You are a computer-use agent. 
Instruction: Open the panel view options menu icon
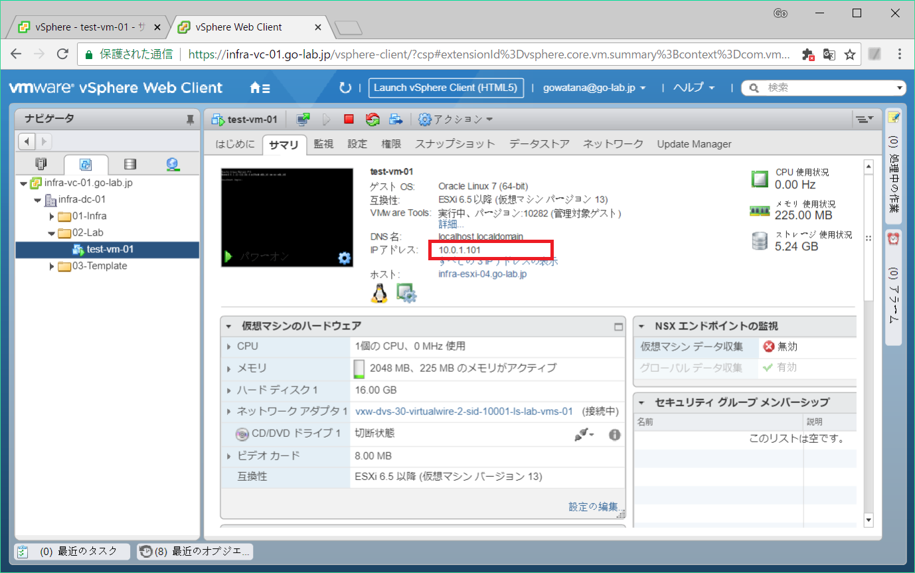[x=864, y=120]
